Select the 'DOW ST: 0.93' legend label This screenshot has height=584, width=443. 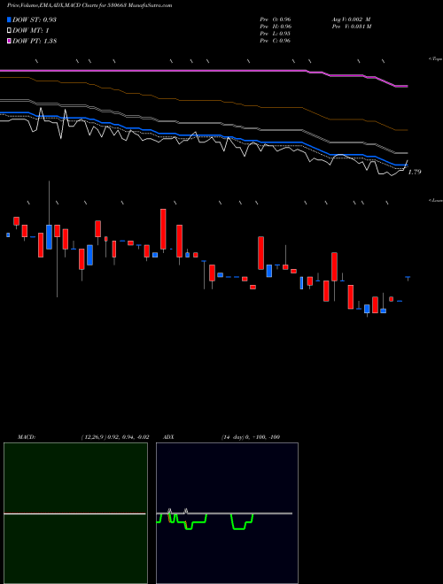(35, 19)
